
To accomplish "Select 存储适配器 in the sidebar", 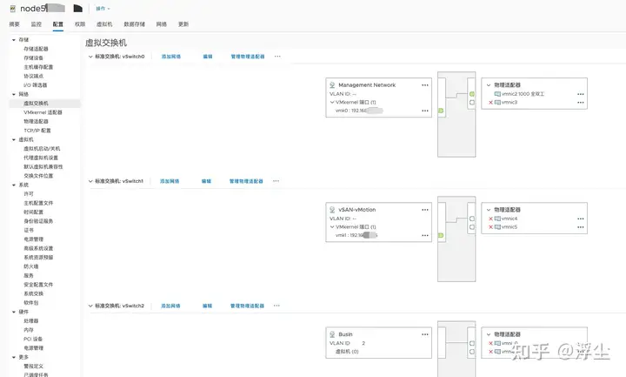I will click(x=36, y=49).
